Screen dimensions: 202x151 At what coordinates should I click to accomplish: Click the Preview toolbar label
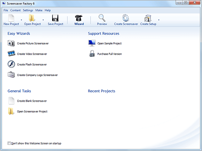point(102,24)
